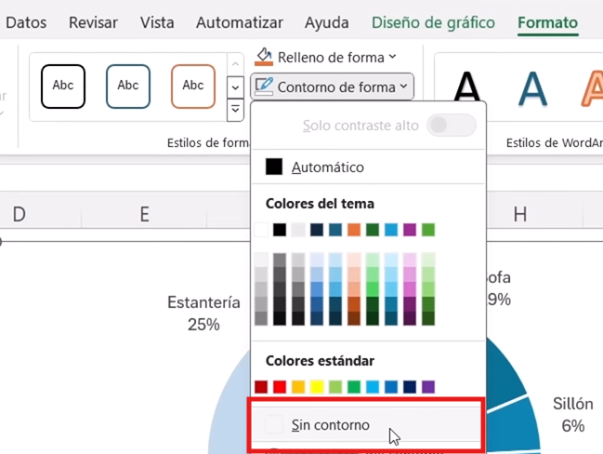Choose light green standard color
This screenshot has width=603, height=454.
[x=335, y=387]
